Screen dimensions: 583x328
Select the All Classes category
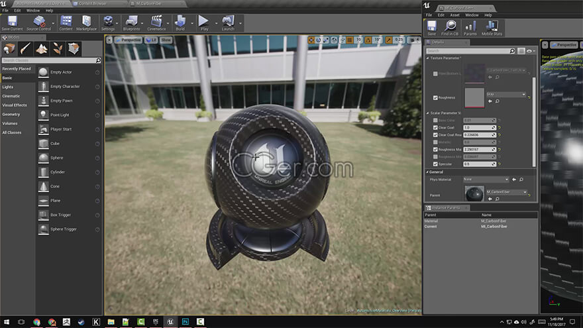(12, 133)
